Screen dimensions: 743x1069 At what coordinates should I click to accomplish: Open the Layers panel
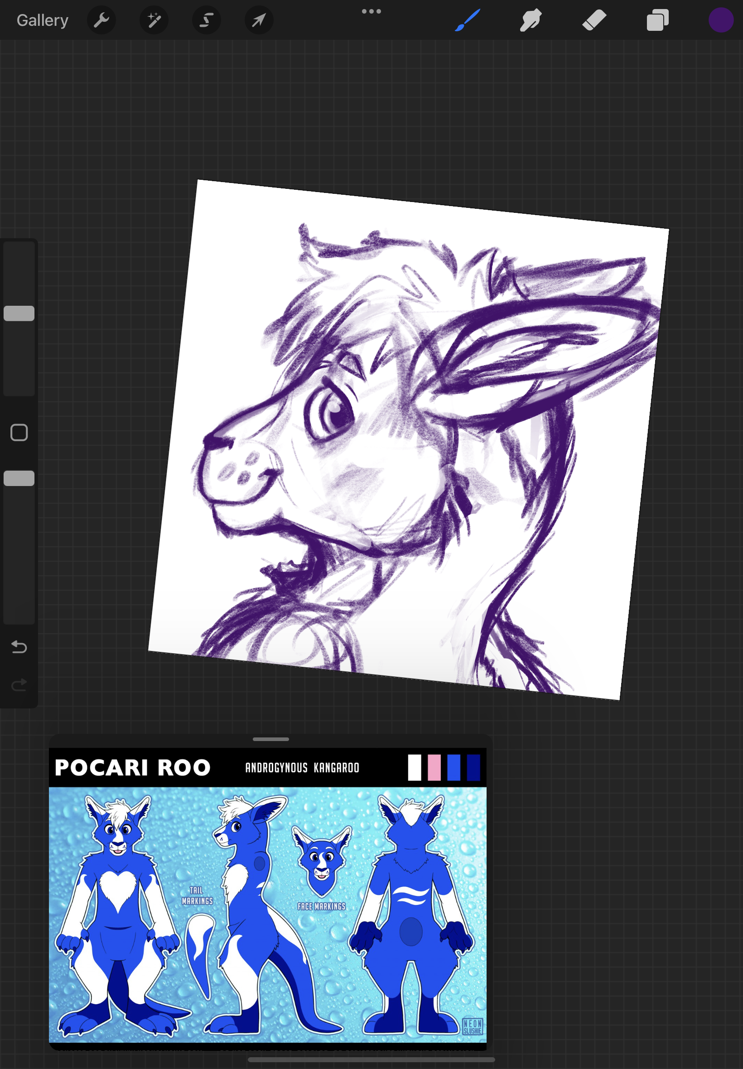point(657,20)
